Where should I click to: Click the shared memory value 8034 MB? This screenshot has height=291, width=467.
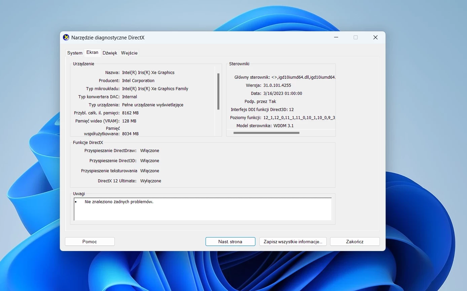click(x=131, y=134)
